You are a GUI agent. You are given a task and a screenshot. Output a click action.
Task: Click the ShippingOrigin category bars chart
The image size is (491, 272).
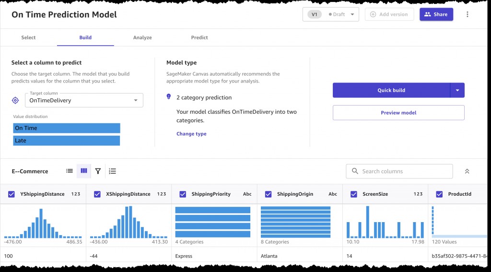point(295,222)
